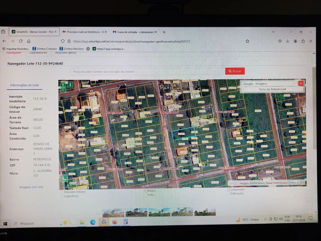Launch Microsoft Edge from the taskbar
321x241 pixels.
click(x=93, y=222)
